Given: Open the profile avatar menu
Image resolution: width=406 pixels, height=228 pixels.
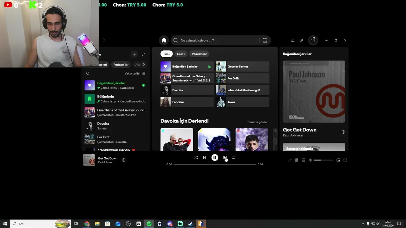Looking at the screenshot, I should [x=313, y=40].
